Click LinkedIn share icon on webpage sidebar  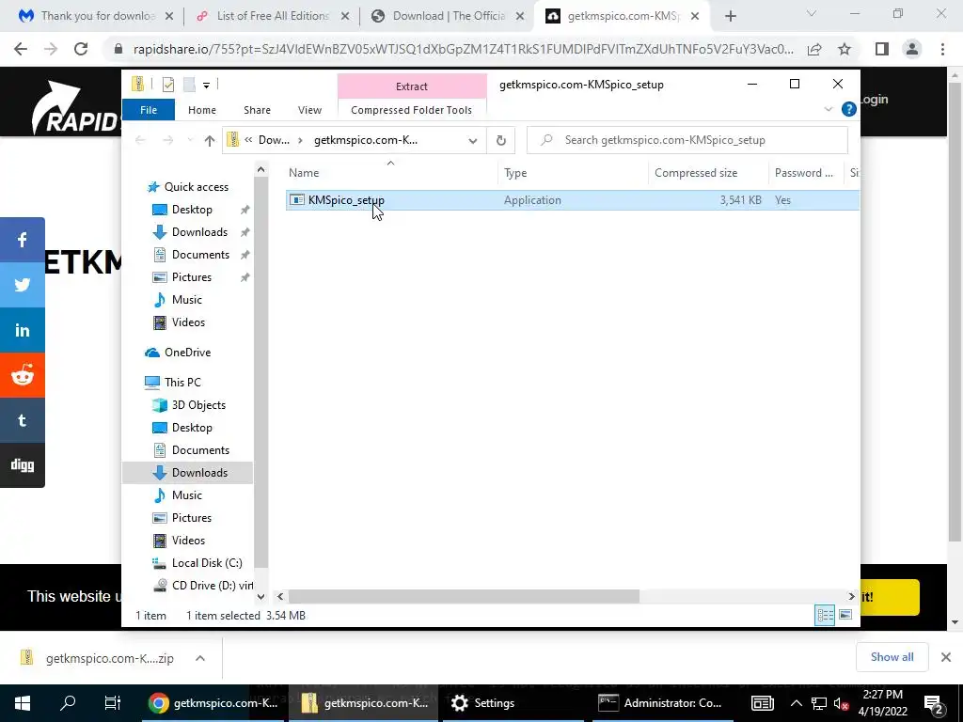(23, 330)
